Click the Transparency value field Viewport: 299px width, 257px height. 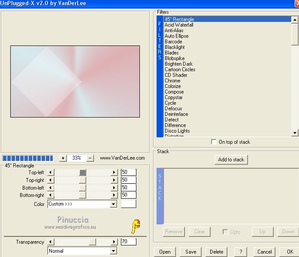(x=129, y=242)
